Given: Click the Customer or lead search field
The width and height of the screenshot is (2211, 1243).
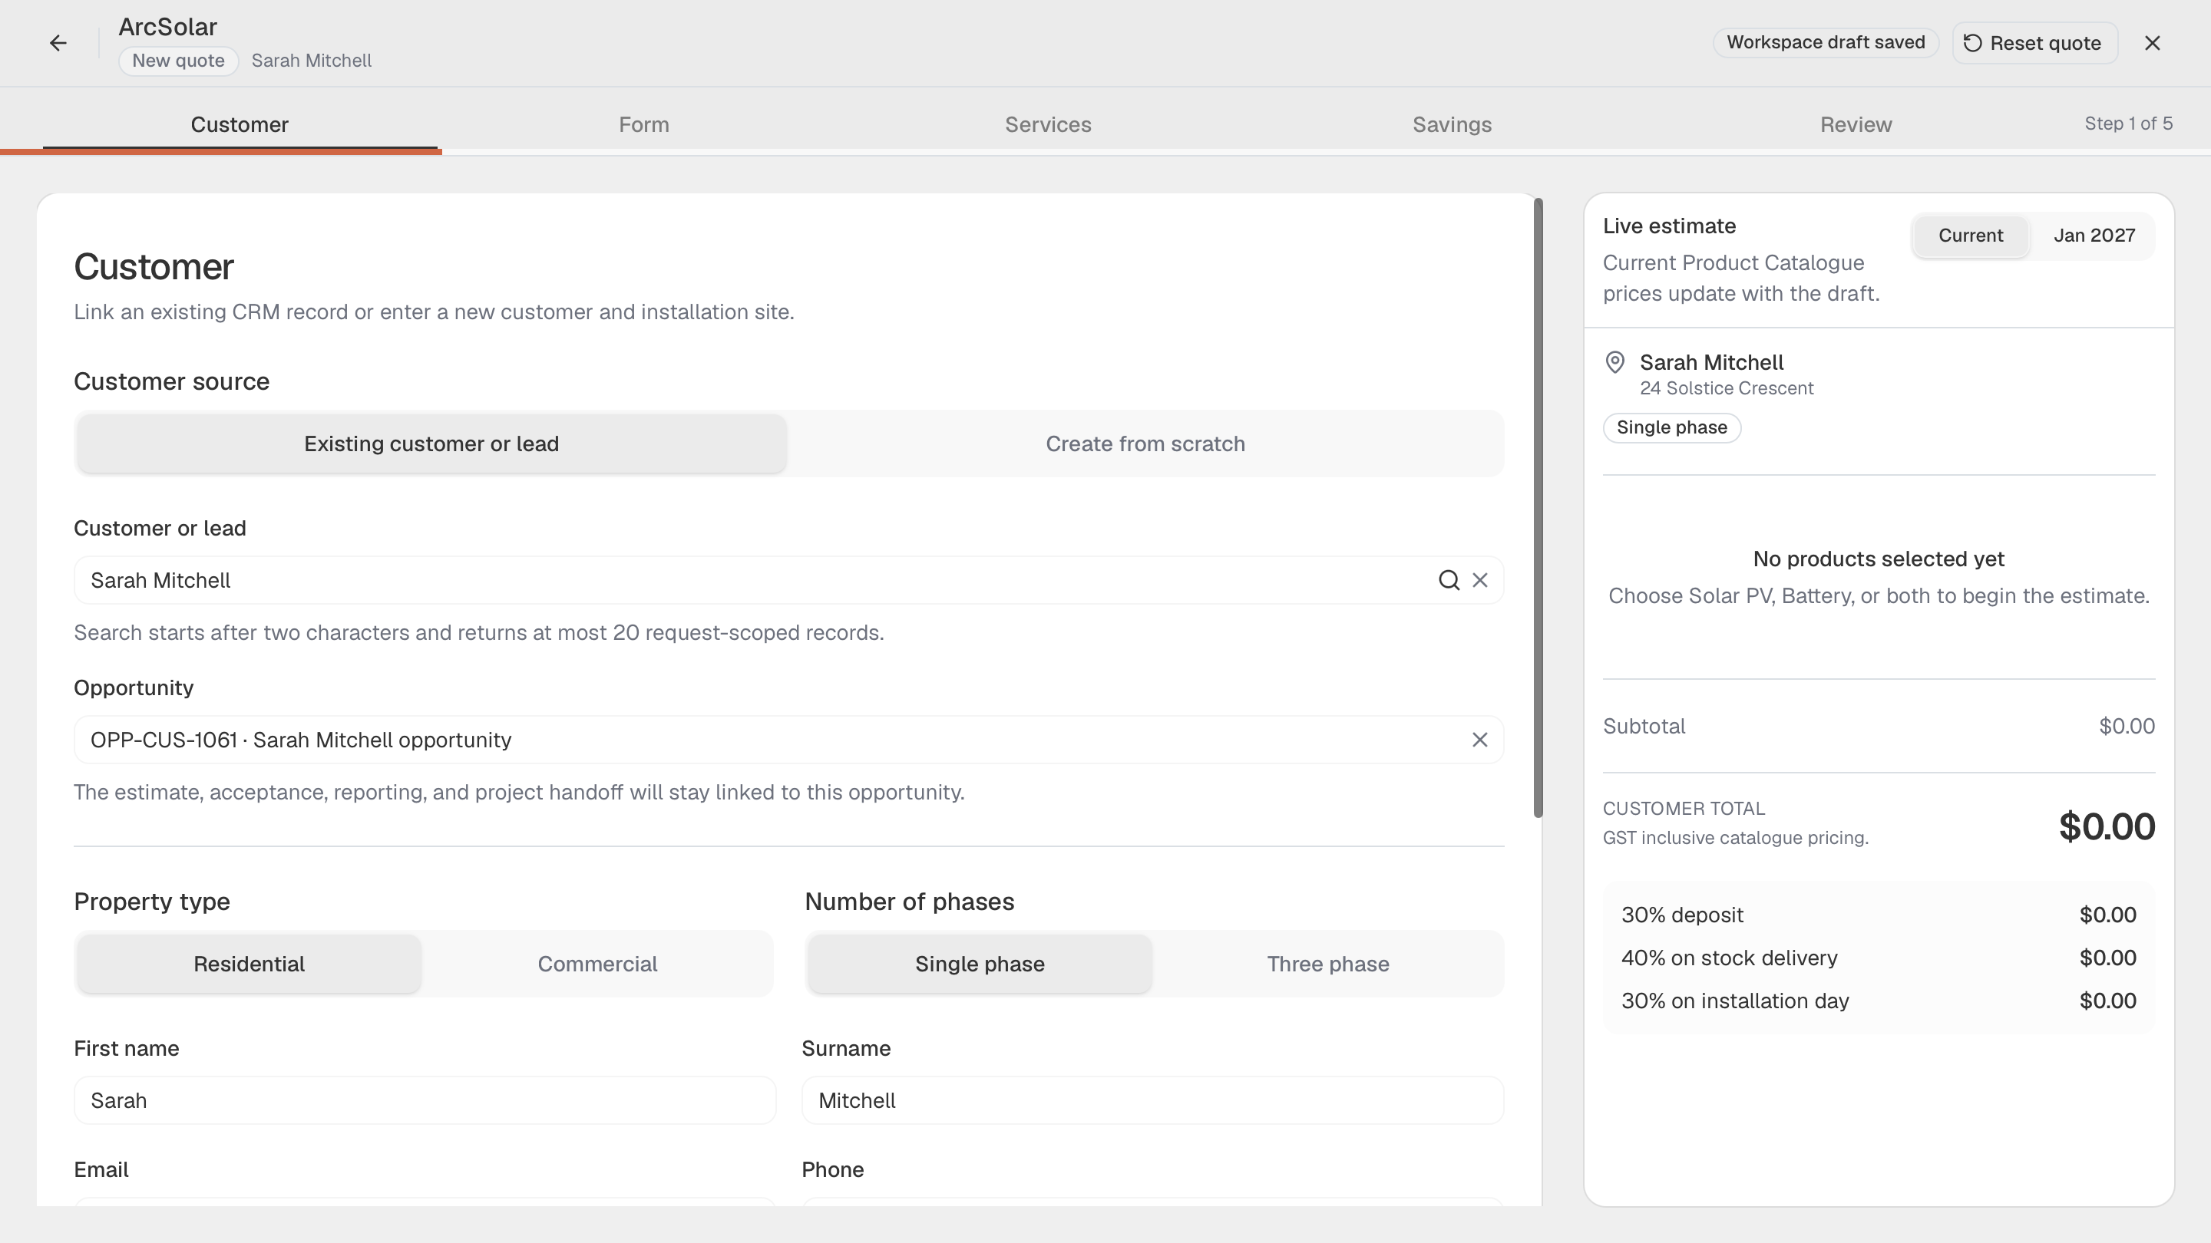Looking at the screenshot, I should (788, 581).
